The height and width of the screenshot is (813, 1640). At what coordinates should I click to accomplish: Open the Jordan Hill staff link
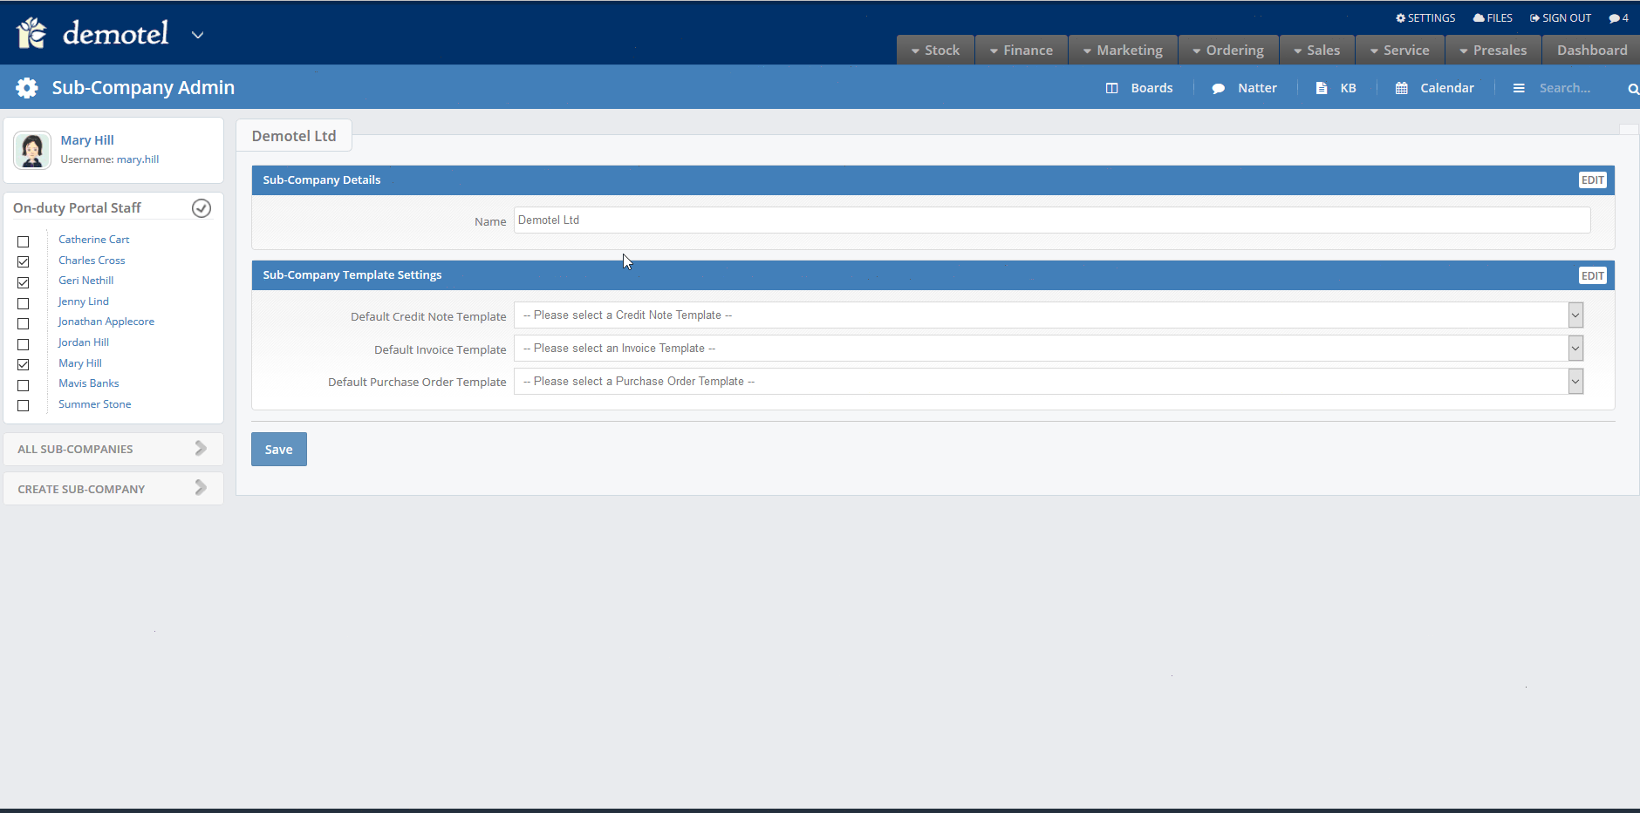point(84,342)
